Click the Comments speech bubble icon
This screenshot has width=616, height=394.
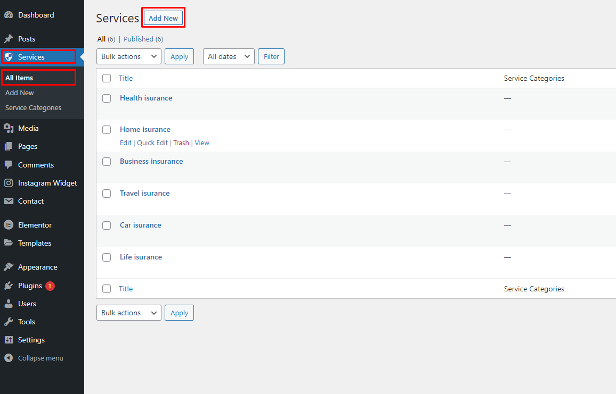click(9, 165)
